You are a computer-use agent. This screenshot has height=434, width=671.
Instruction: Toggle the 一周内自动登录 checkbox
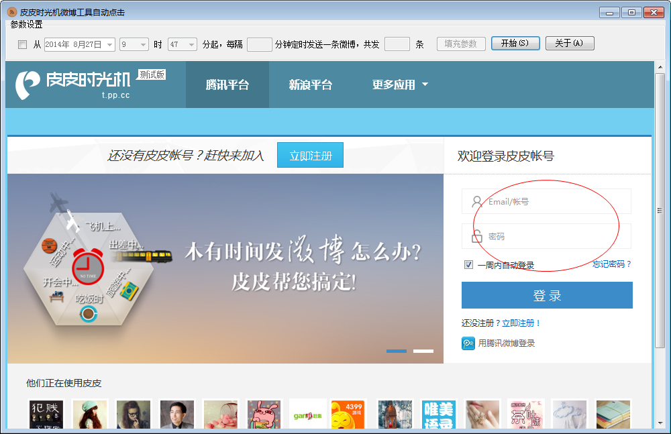pyautogui.click(x=468, y=264)
